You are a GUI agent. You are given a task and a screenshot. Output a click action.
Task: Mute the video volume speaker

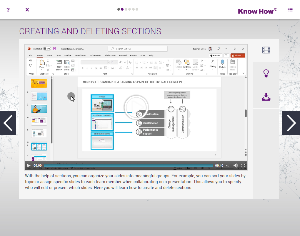[235, 166]
